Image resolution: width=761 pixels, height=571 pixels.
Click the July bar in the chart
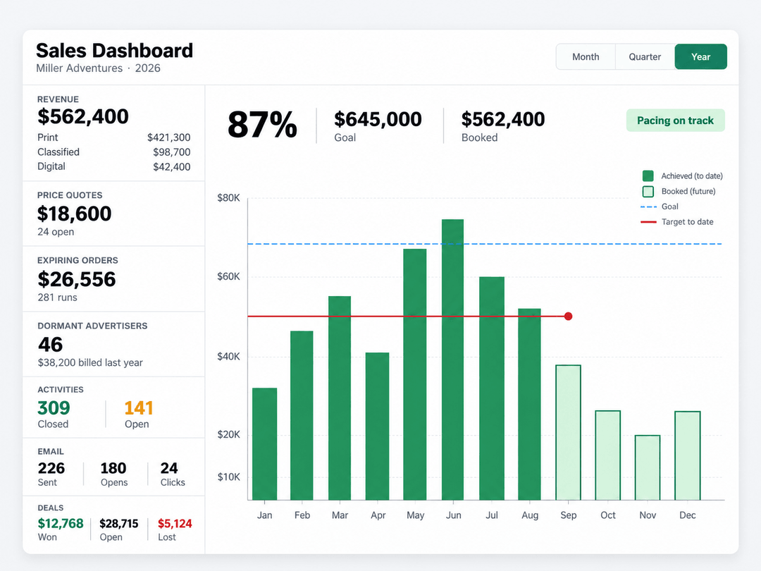492,388
